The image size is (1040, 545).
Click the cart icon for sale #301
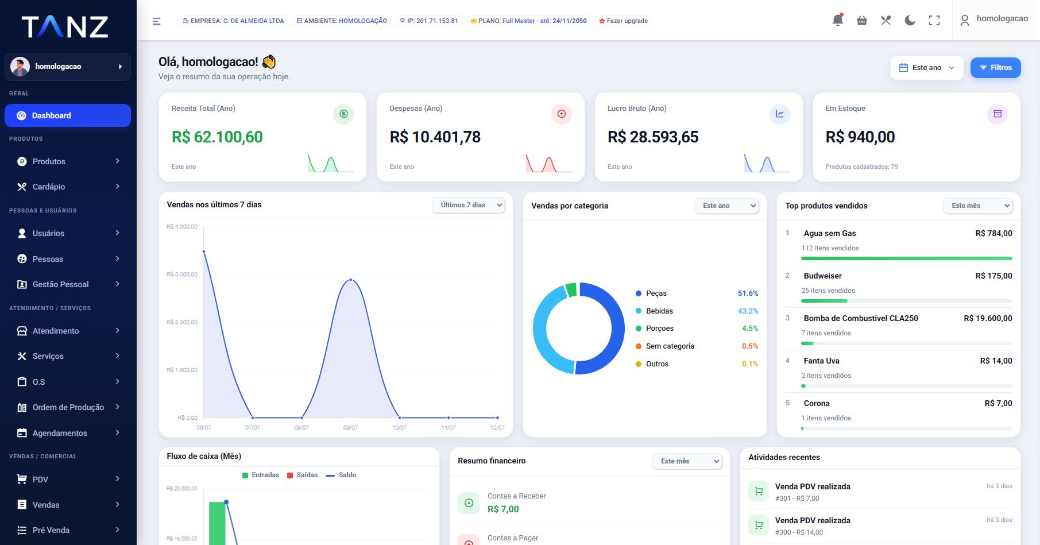(759, 492)
